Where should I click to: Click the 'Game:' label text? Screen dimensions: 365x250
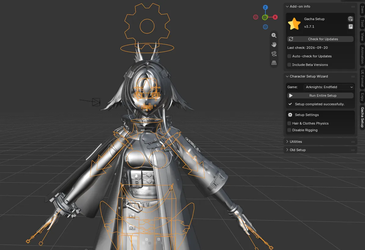[292, 87]
